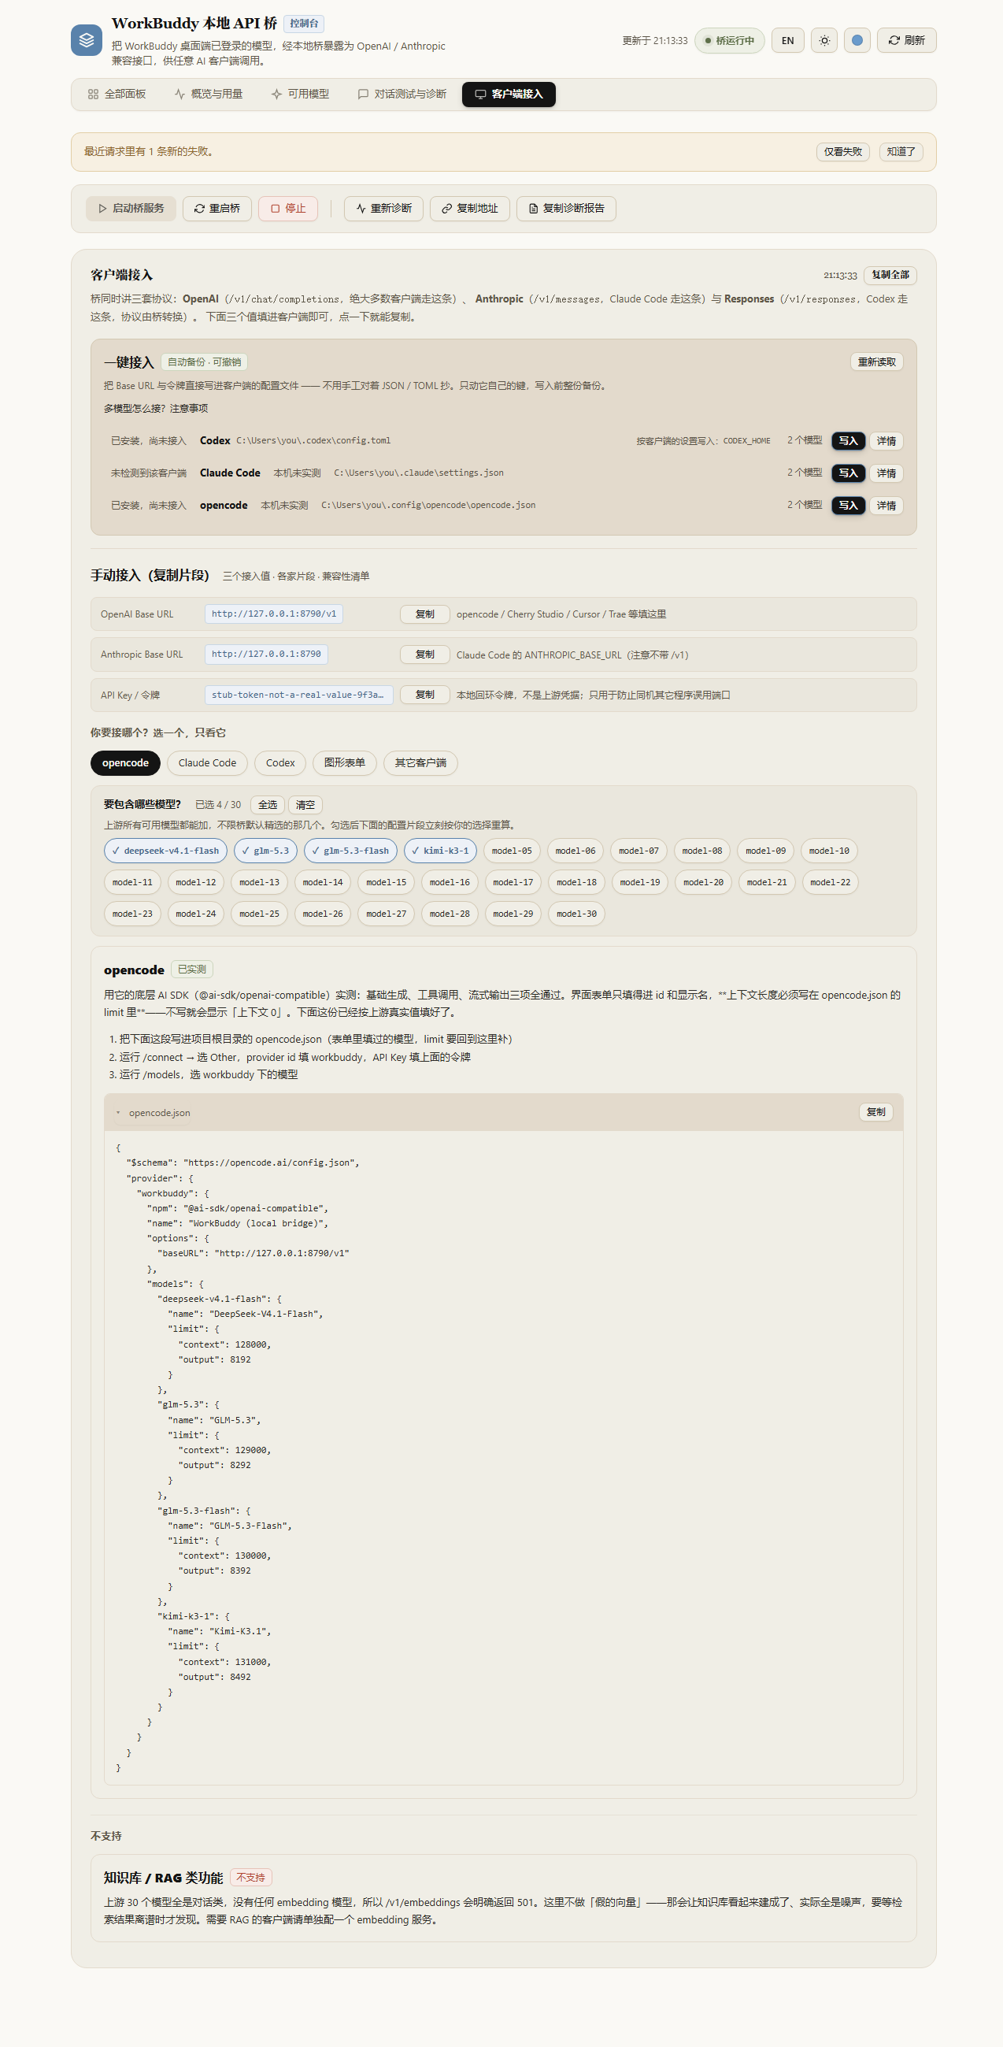Select the Codex client pill
This screenshot has height=2047, width=1003.
tap(280, 764)
